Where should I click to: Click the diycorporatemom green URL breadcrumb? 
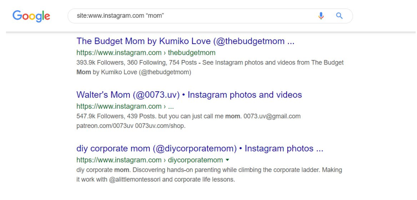click(149, 160)
